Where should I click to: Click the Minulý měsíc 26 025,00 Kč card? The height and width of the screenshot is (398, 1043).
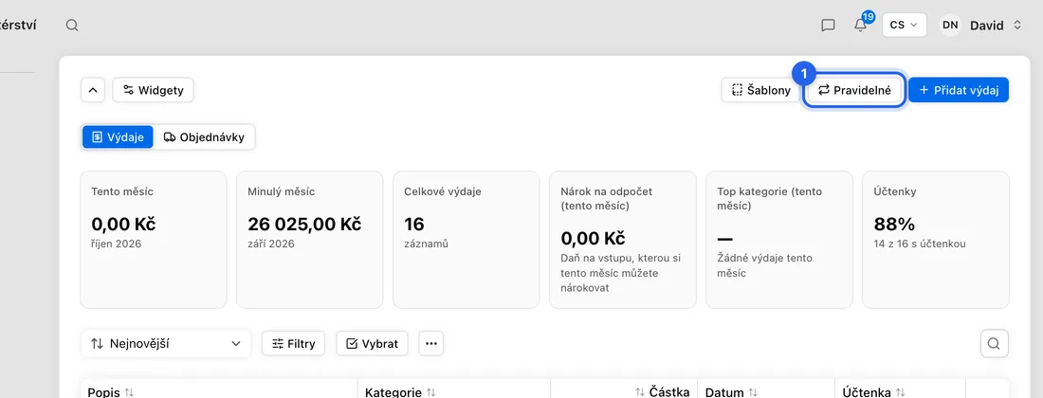click(310, 240)
